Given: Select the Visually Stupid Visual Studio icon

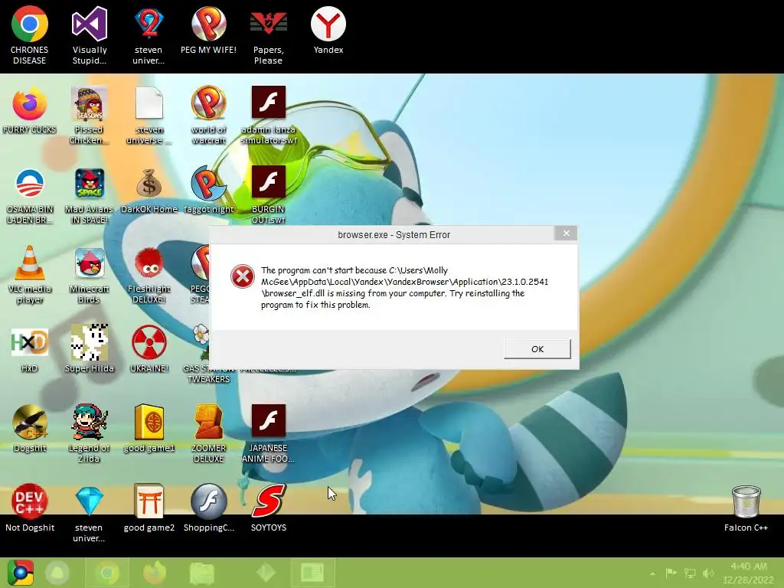Looking at the screenshot, I should [90, 35].
